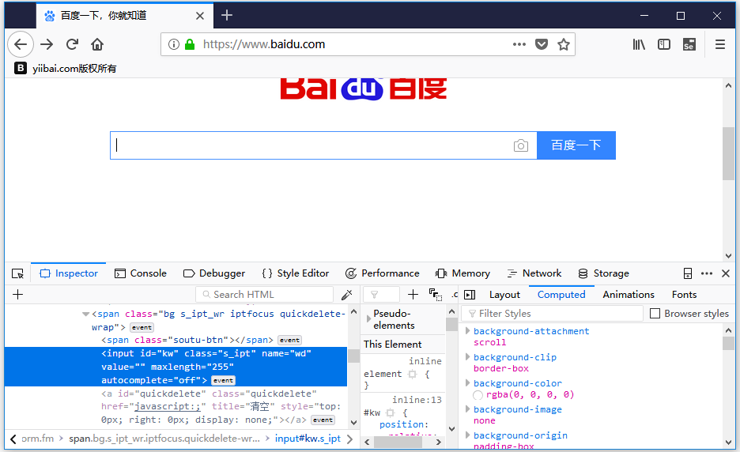This screenshot has width=740, height=452.
Task: Open the Firefox hamburger menu
Action: (720, 44)
